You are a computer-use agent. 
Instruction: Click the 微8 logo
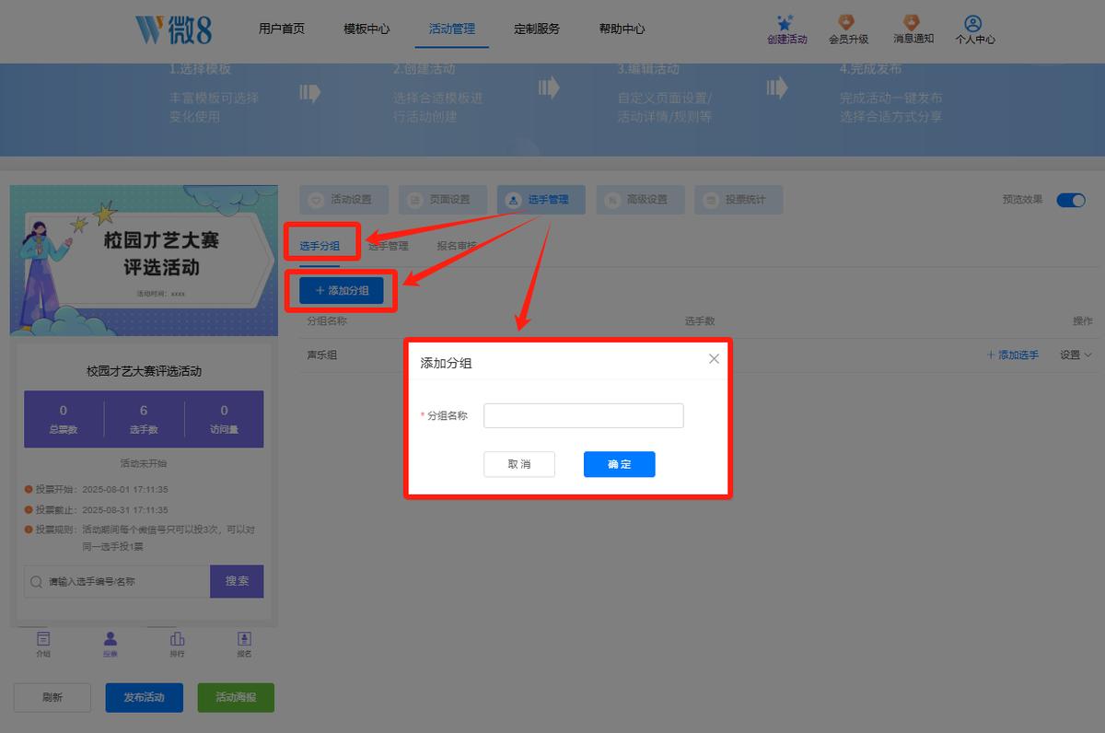[x=174, y=29]
